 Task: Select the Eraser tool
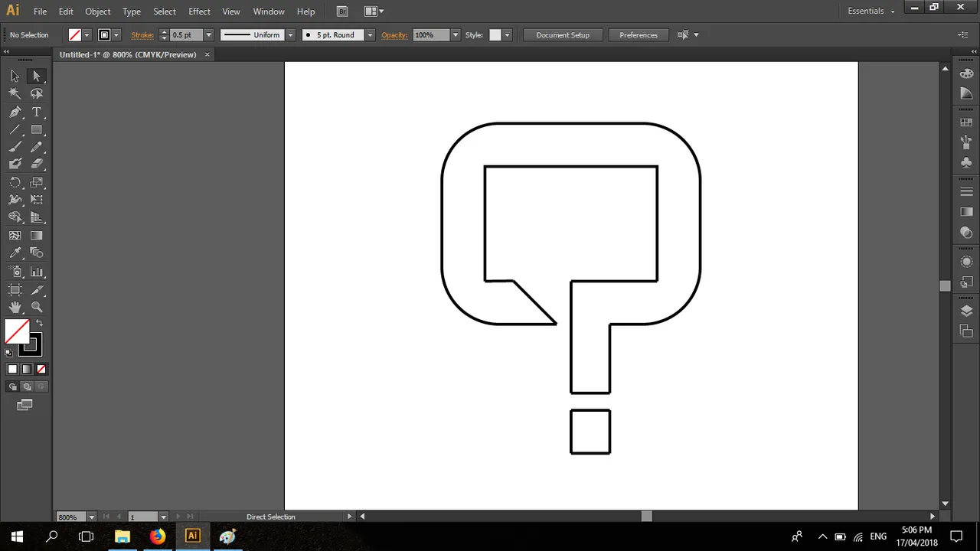point(36,164)
